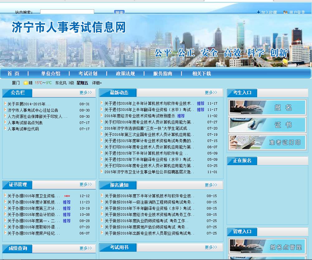
Task: Open 关于退付2015年度审计专业技术资格考试考务费的 news
Action: (149, 141)
